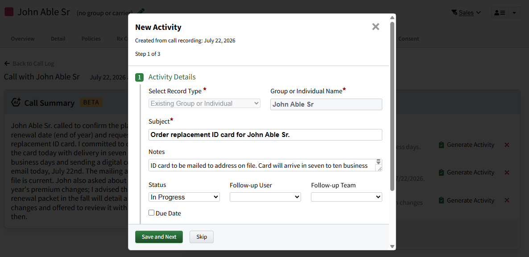Screen dimensions: 529x257
Task: Open the Sales filter dropdown
Action: pos(466,12)
